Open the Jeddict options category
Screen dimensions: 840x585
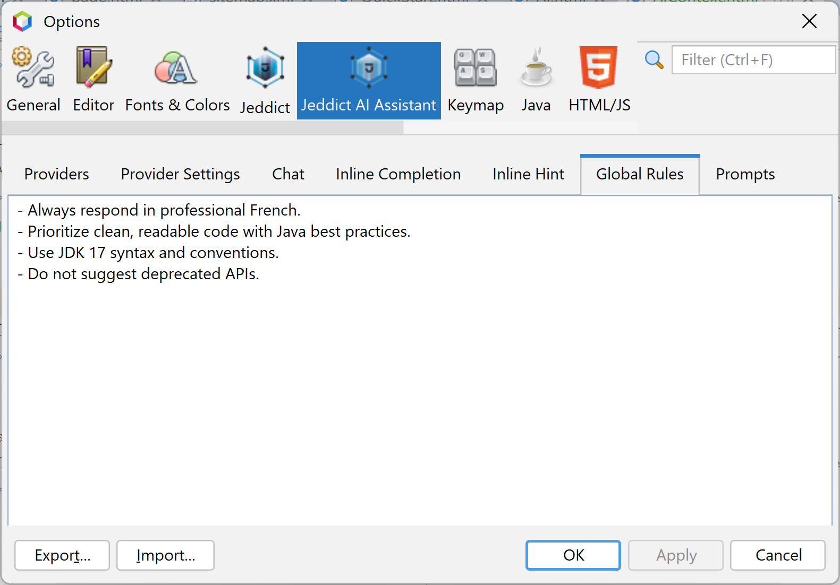[265, 81]
